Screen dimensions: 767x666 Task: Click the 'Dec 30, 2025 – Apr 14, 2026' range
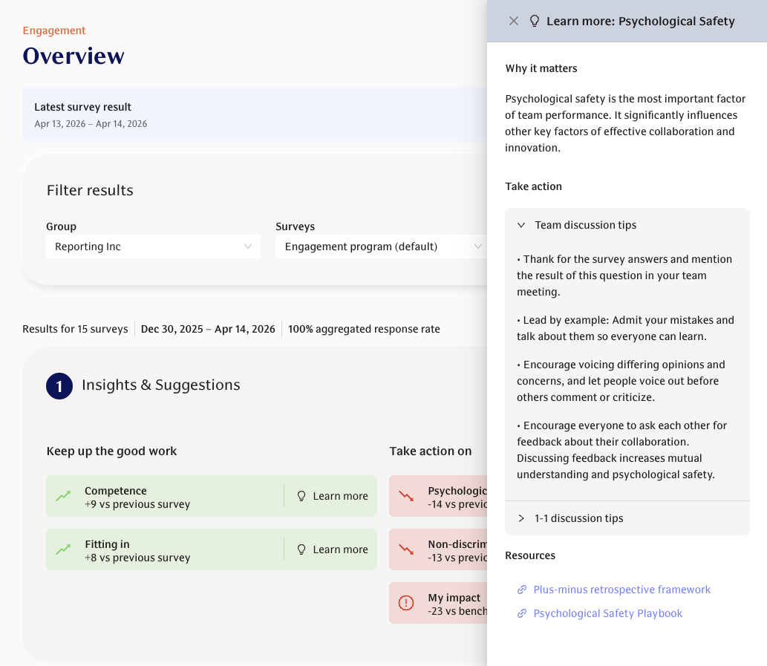click(208, 329)
